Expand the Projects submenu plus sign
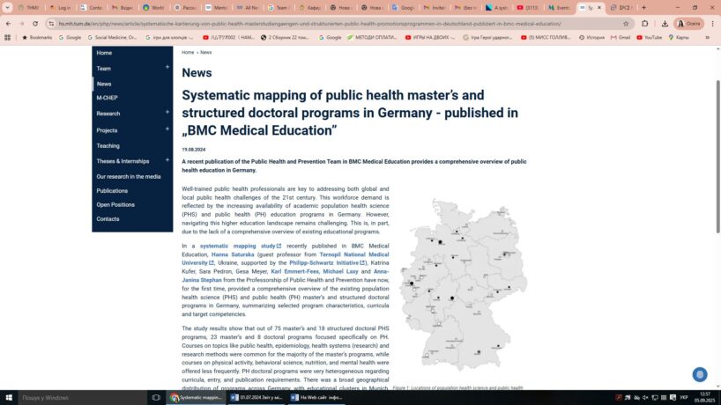Image resolution: width=721 pixels, height=405 pixels. (x=167, y=129)
